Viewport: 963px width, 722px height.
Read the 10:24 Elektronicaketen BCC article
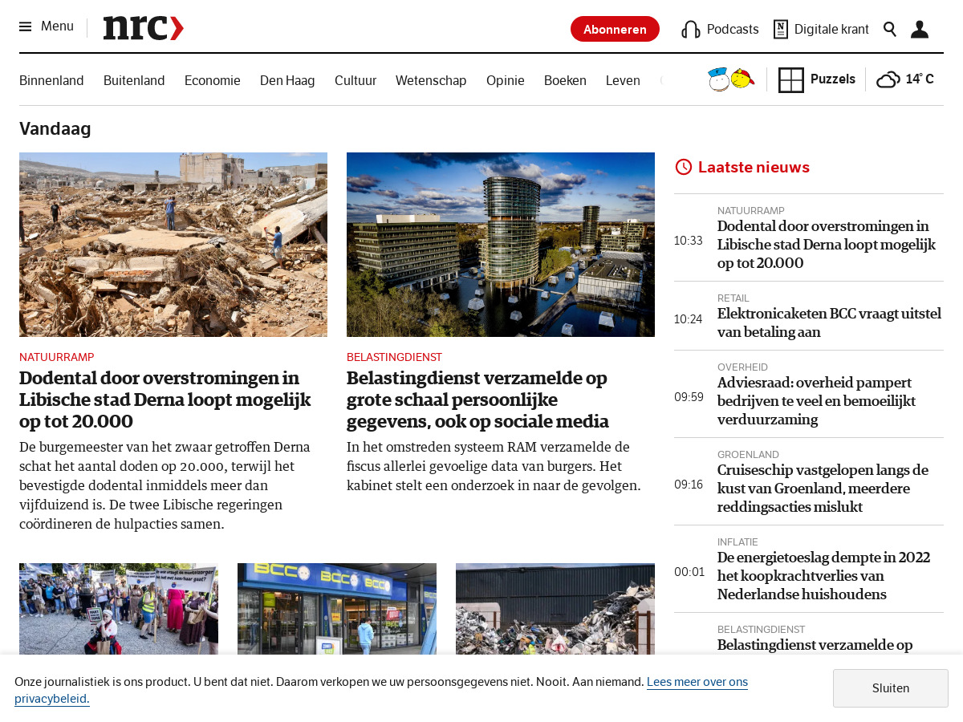click(828, 322)
